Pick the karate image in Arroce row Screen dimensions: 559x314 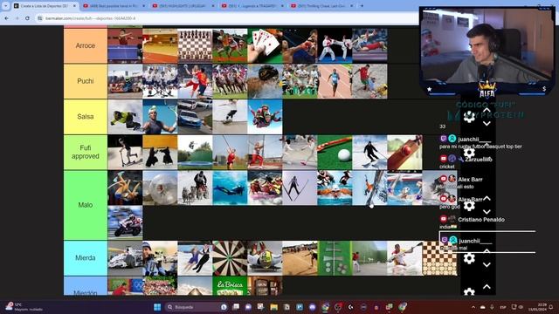[x=335, y=46]
